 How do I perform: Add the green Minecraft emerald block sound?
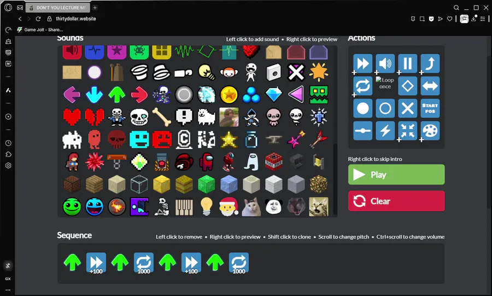tap(207, 184)
